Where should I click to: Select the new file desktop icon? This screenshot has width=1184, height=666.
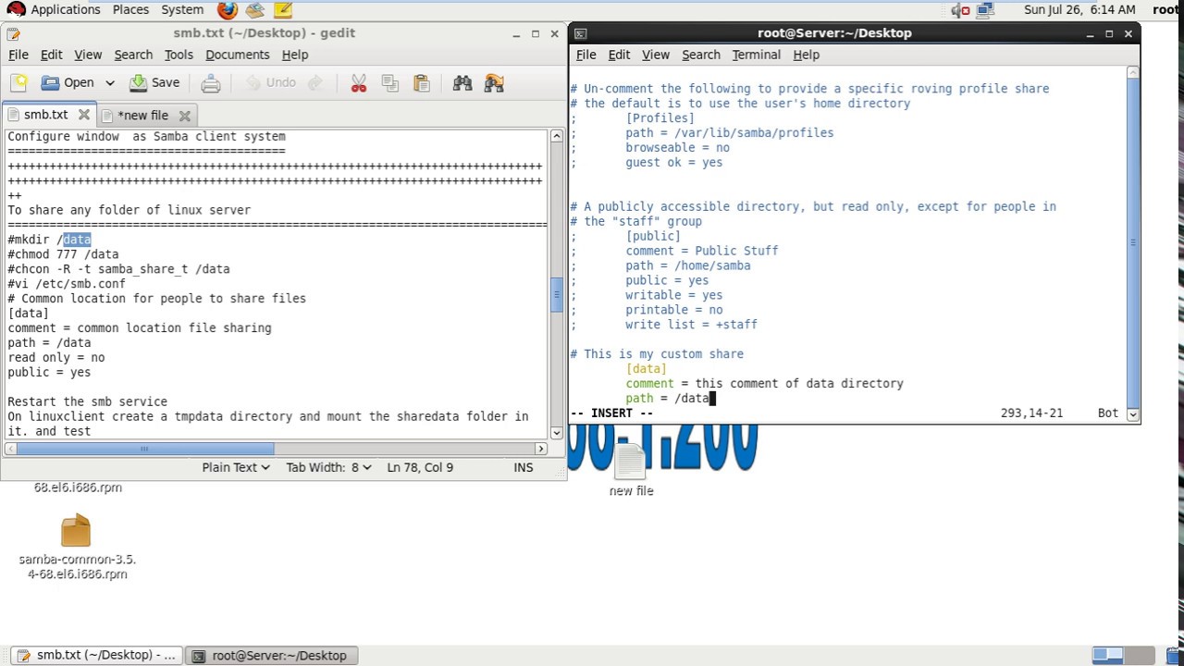pos(631,471)
